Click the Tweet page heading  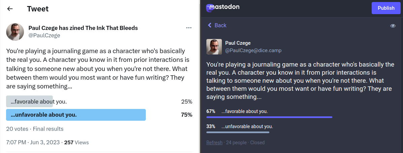pyautogui.click(x=38, y=9)
